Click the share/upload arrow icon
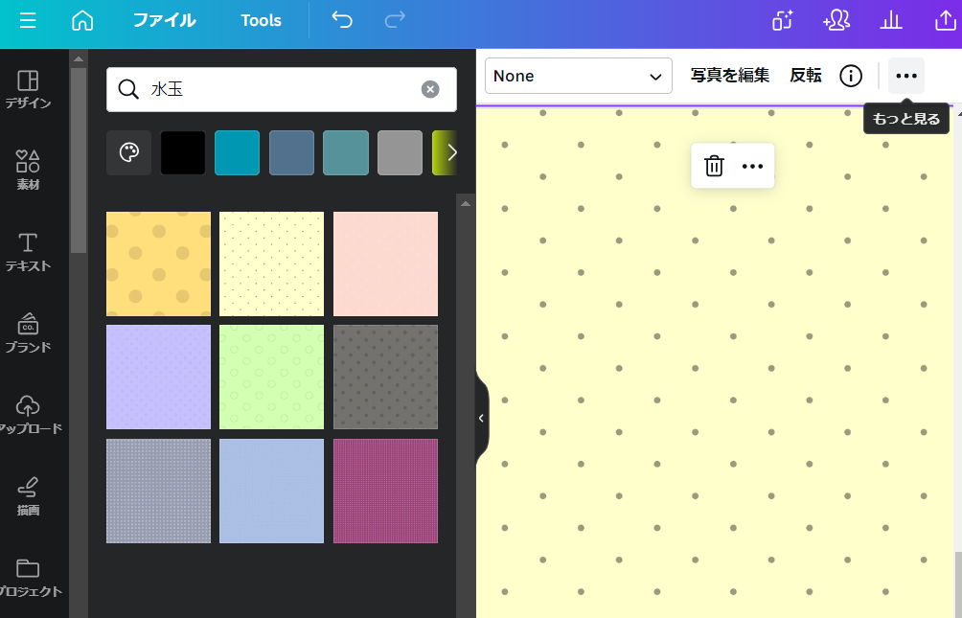This screenshot has width=962, height=618. coord(945,20)
